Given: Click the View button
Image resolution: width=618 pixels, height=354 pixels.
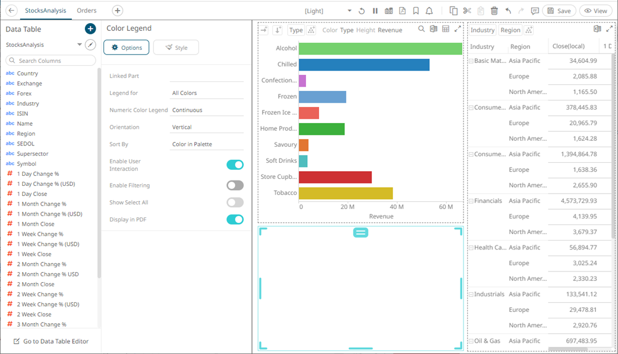Looking at the screenshot, I should [595, 11].
